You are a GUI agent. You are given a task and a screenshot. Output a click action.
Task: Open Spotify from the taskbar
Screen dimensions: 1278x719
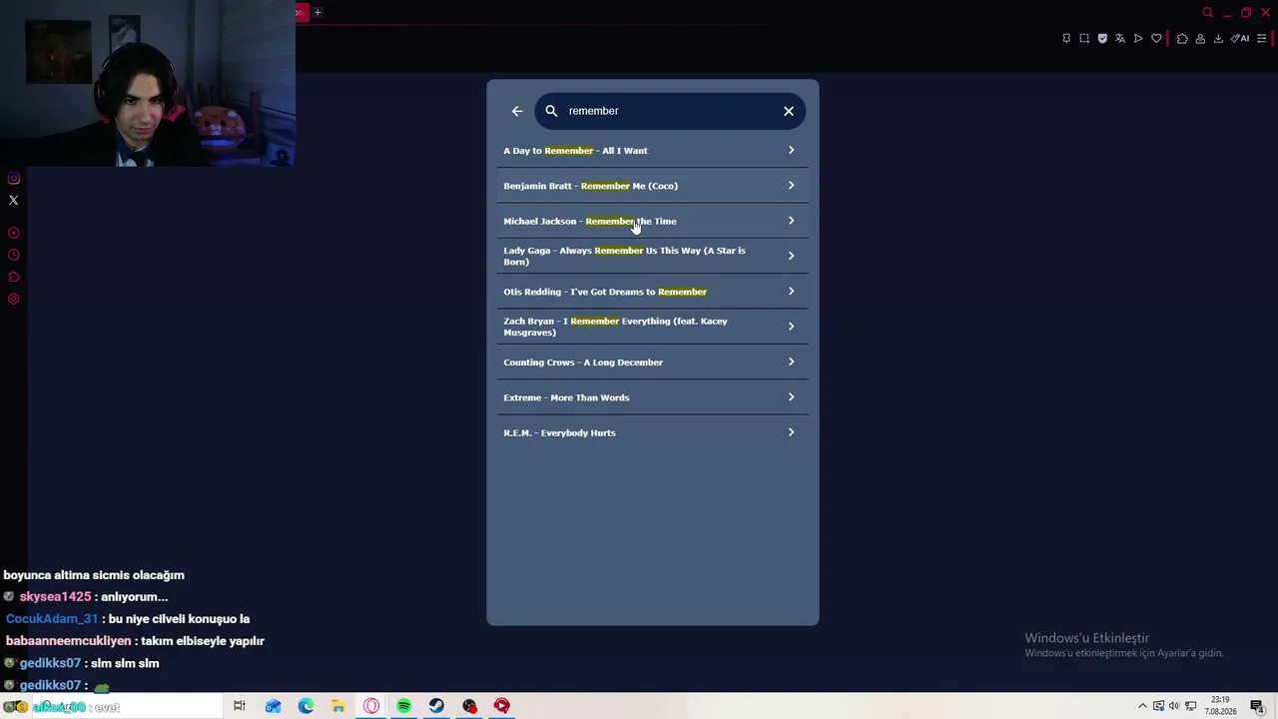point(404,706)
